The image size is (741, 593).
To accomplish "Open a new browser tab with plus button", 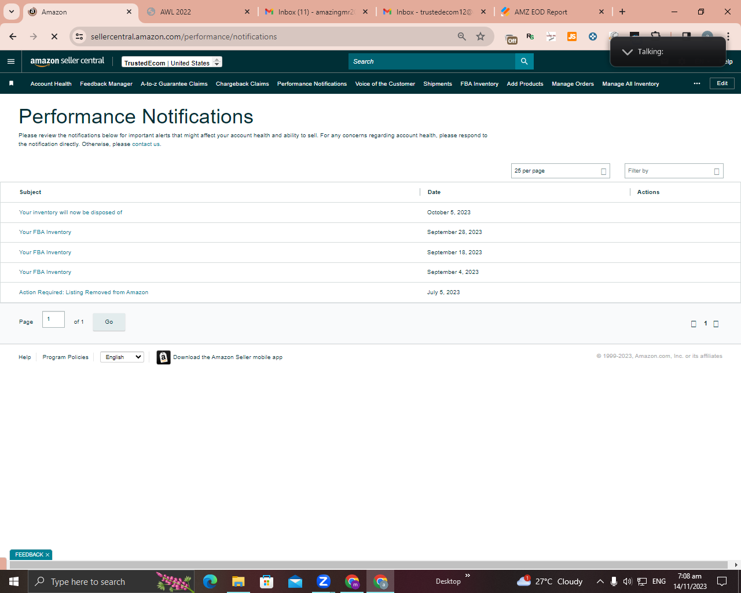I will [622, 12].
